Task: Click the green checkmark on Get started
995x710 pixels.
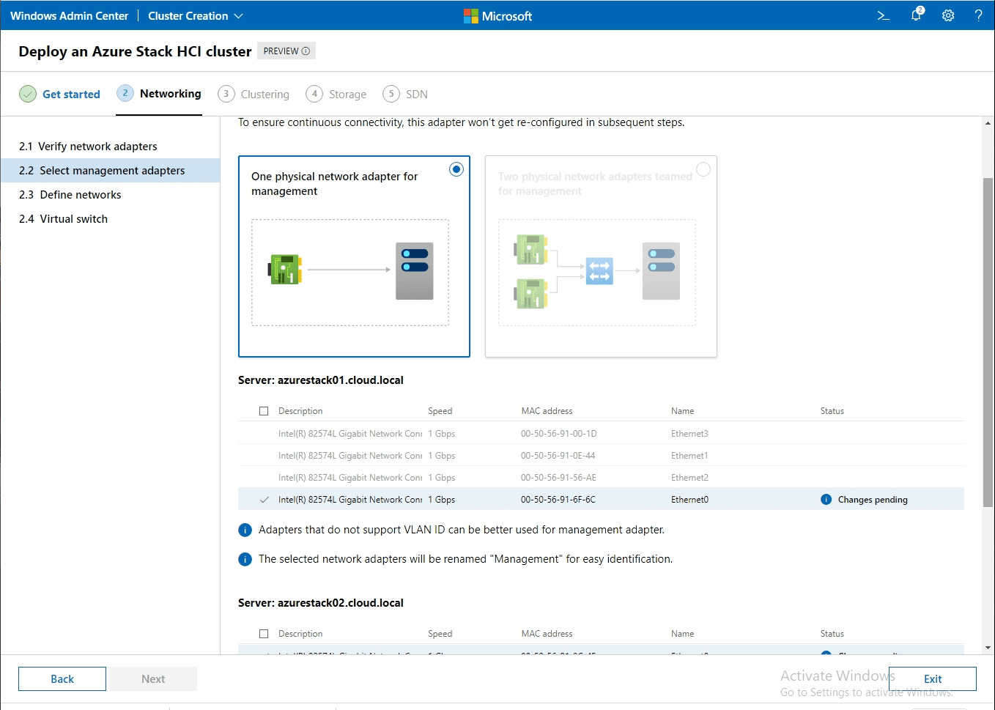Action: coord(27,94)
